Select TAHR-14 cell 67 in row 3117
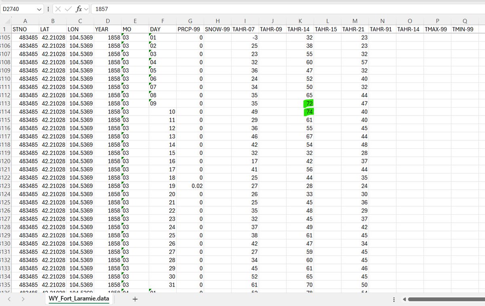 click(x=300, y=136)
